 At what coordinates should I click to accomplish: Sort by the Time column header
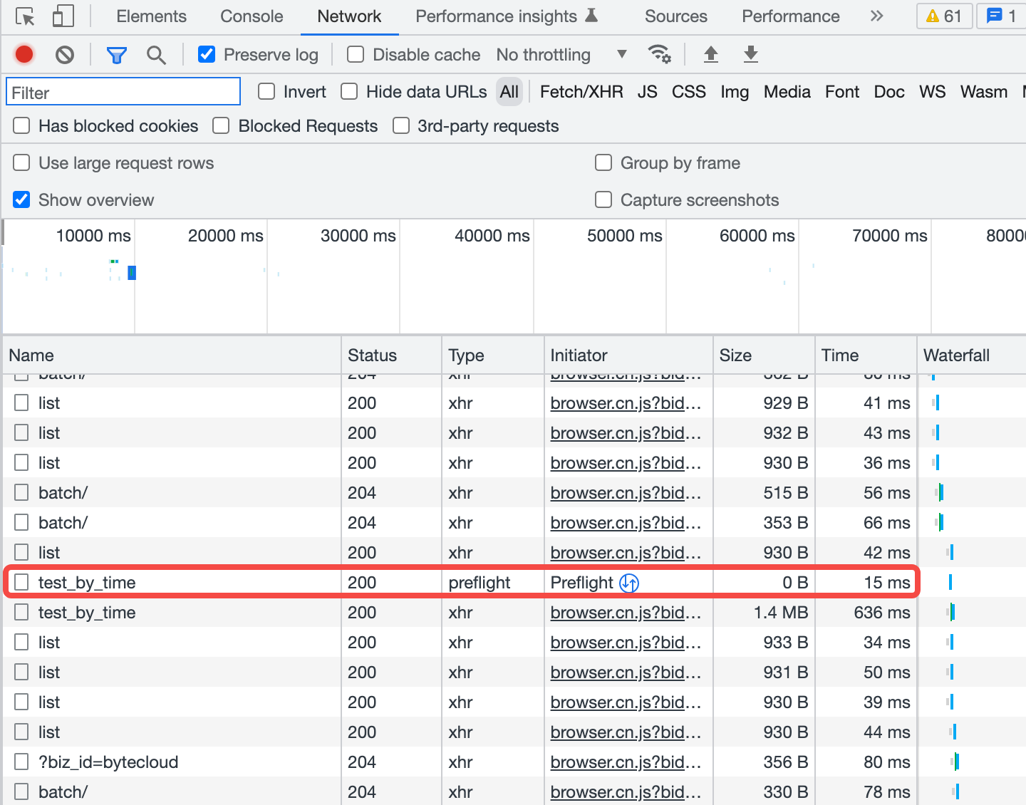pos(866,355)
